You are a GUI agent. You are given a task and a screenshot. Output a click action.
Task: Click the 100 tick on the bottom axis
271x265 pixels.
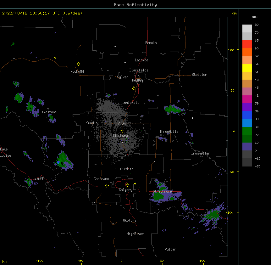pos(202,261)
